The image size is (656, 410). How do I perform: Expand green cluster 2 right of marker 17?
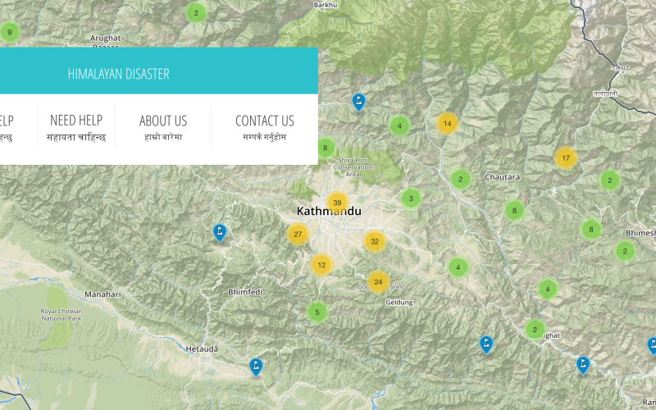pyautogui.click(x=609, y=180)
